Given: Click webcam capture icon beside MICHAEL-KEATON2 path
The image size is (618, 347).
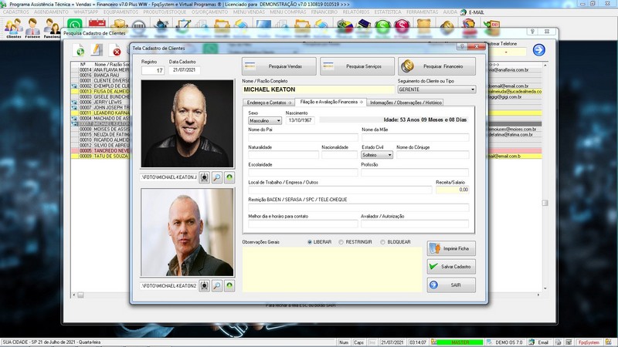Looking at the screenshot, I should 204,285.
